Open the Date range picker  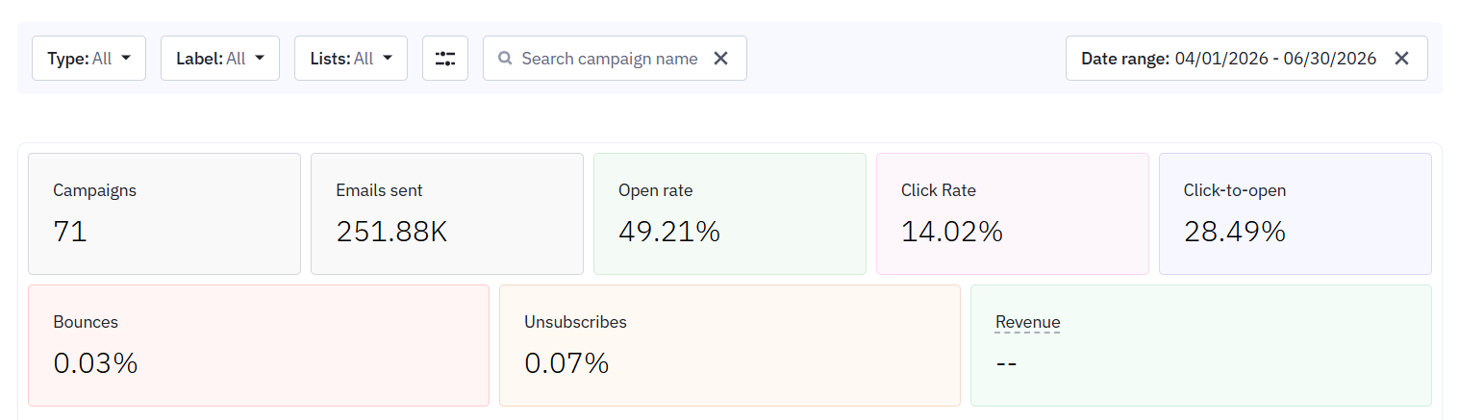point(1228,59)
